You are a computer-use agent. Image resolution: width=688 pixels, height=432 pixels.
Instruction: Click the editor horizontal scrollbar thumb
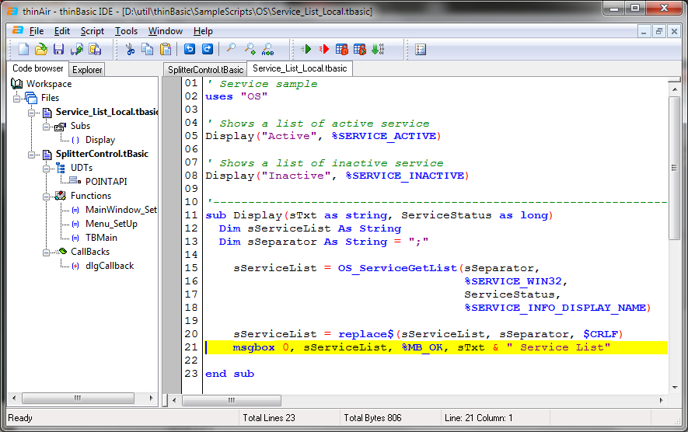pyautogui.click(x=231, y=400)
